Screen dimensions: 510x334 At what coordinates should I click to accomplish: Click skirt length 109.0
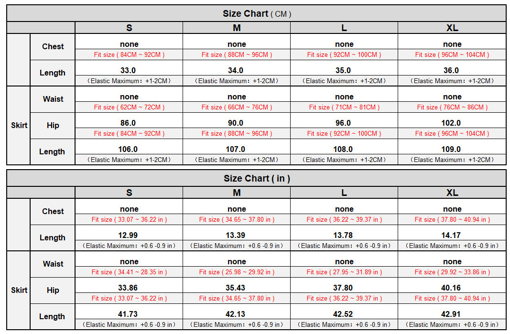pyautogui.click(x=451, y=149)
